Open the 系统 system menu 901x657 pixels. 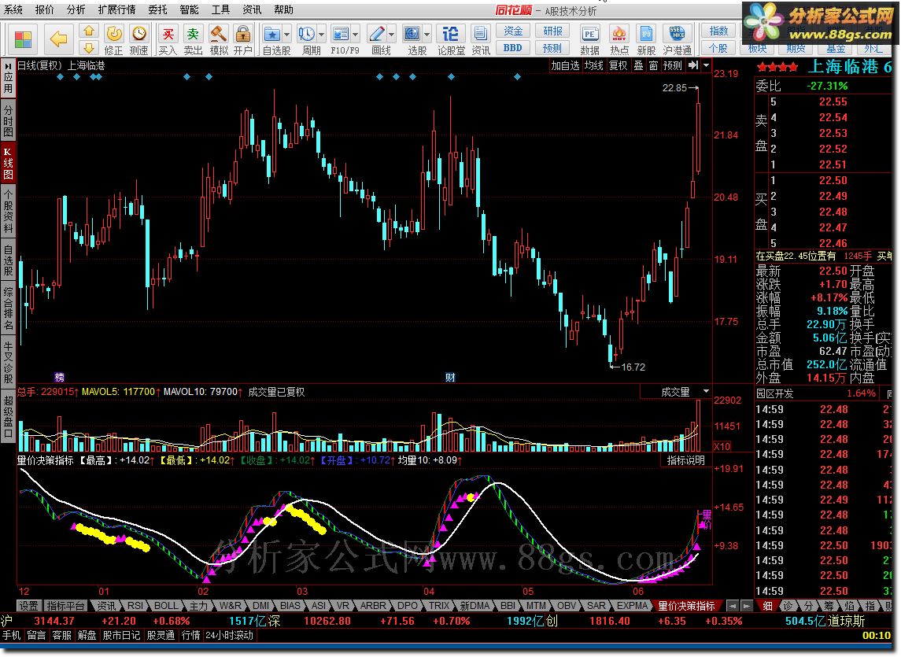pyautogui.click(x=13, y=9)
